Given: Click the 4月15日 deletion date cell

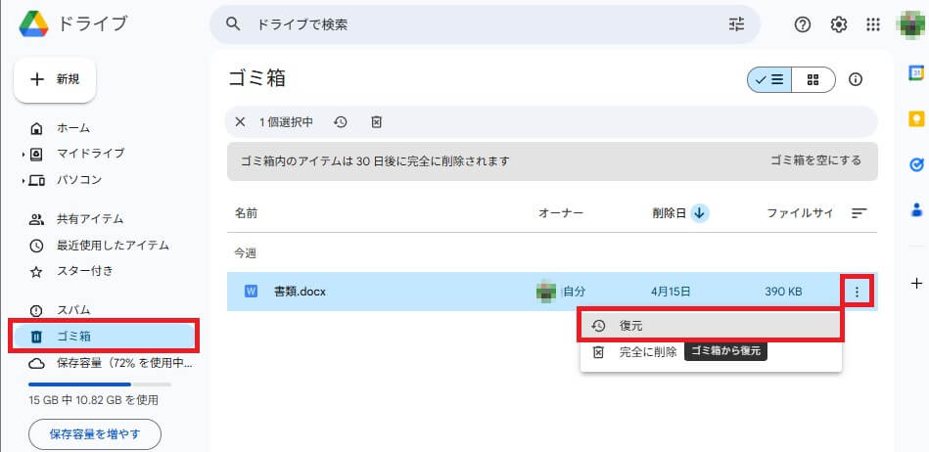Looking at the screenshot, I should pos(671,292).
